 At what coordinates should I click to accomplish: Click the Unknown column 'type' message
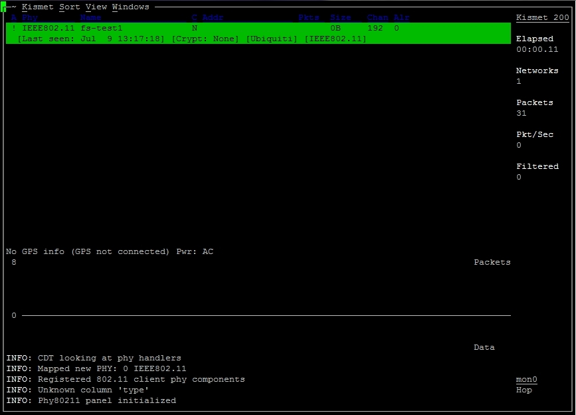click(93, 390)
